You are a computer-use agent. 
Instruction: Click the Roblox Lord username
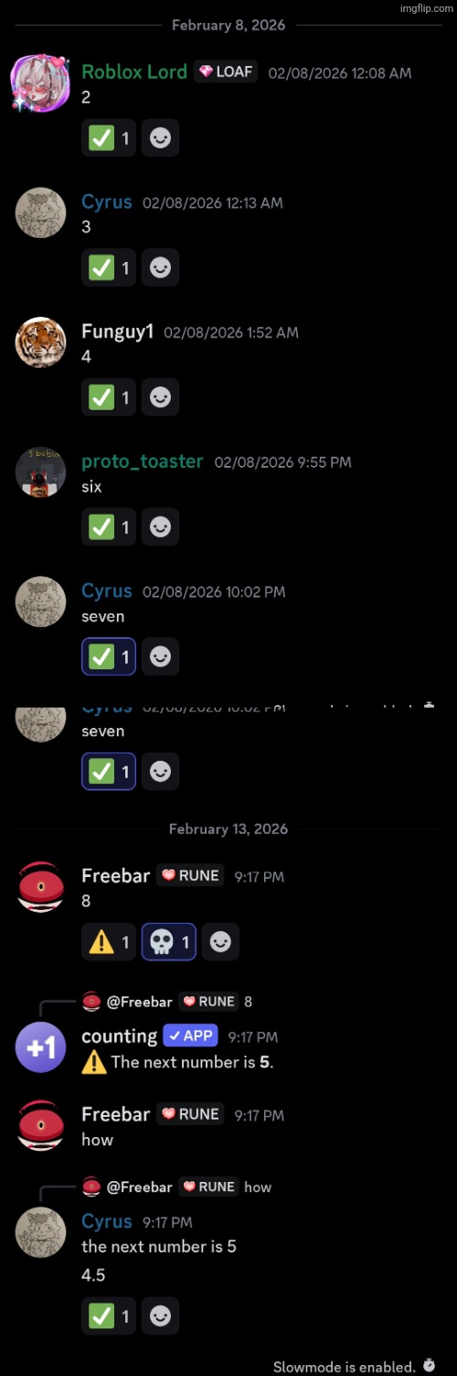[x=134, y=71]
